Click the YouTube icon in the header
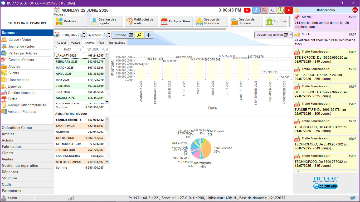Image resolution: width=360 pixels, height=202 pixels. tap(247, 10)
